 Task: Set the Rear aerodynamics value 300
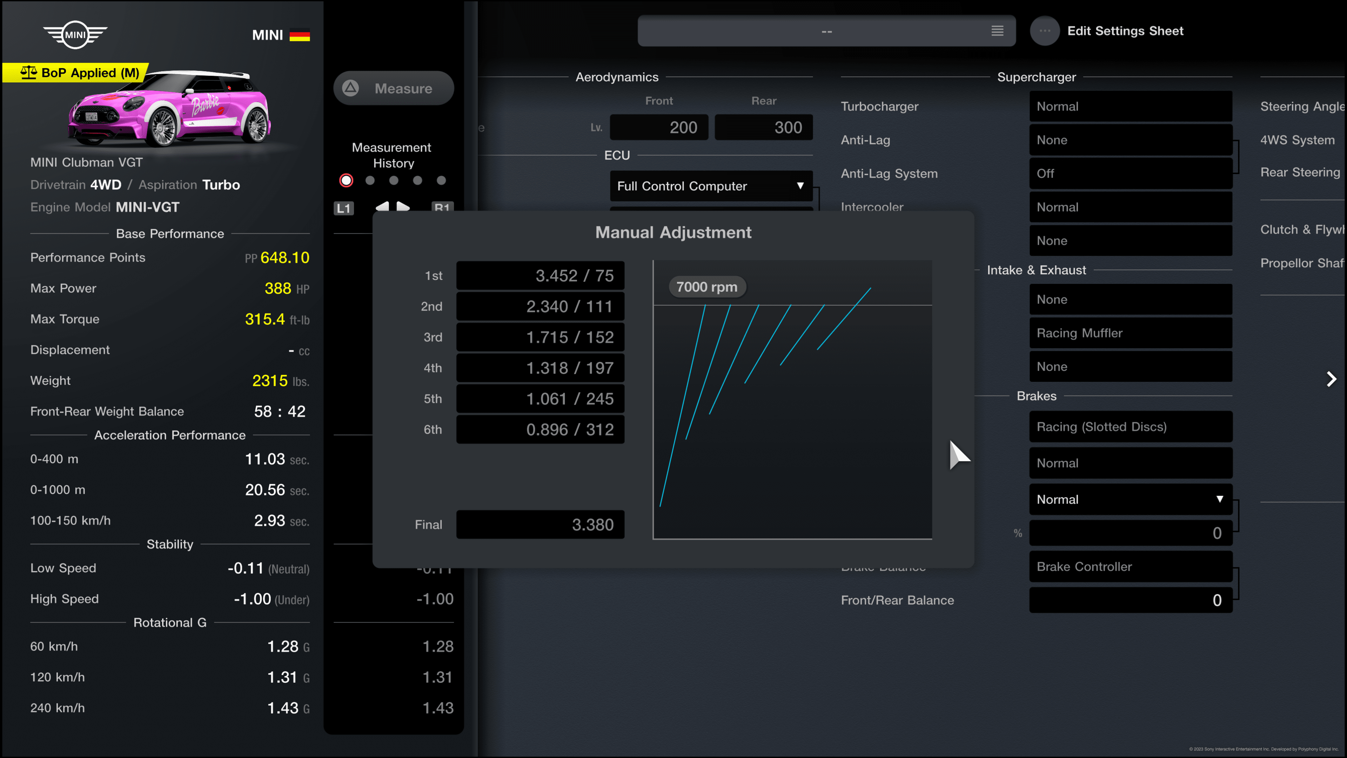pos(763,127)
